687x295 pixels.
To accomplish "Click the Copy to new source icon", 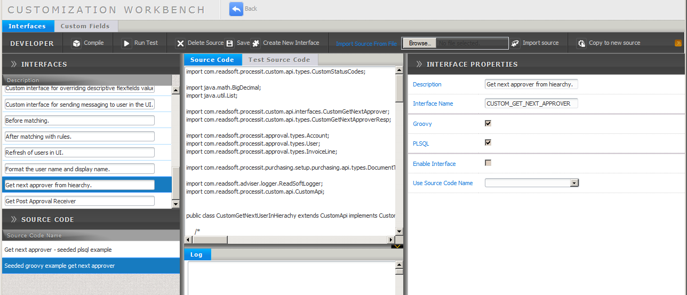I will tap(582, 44).
